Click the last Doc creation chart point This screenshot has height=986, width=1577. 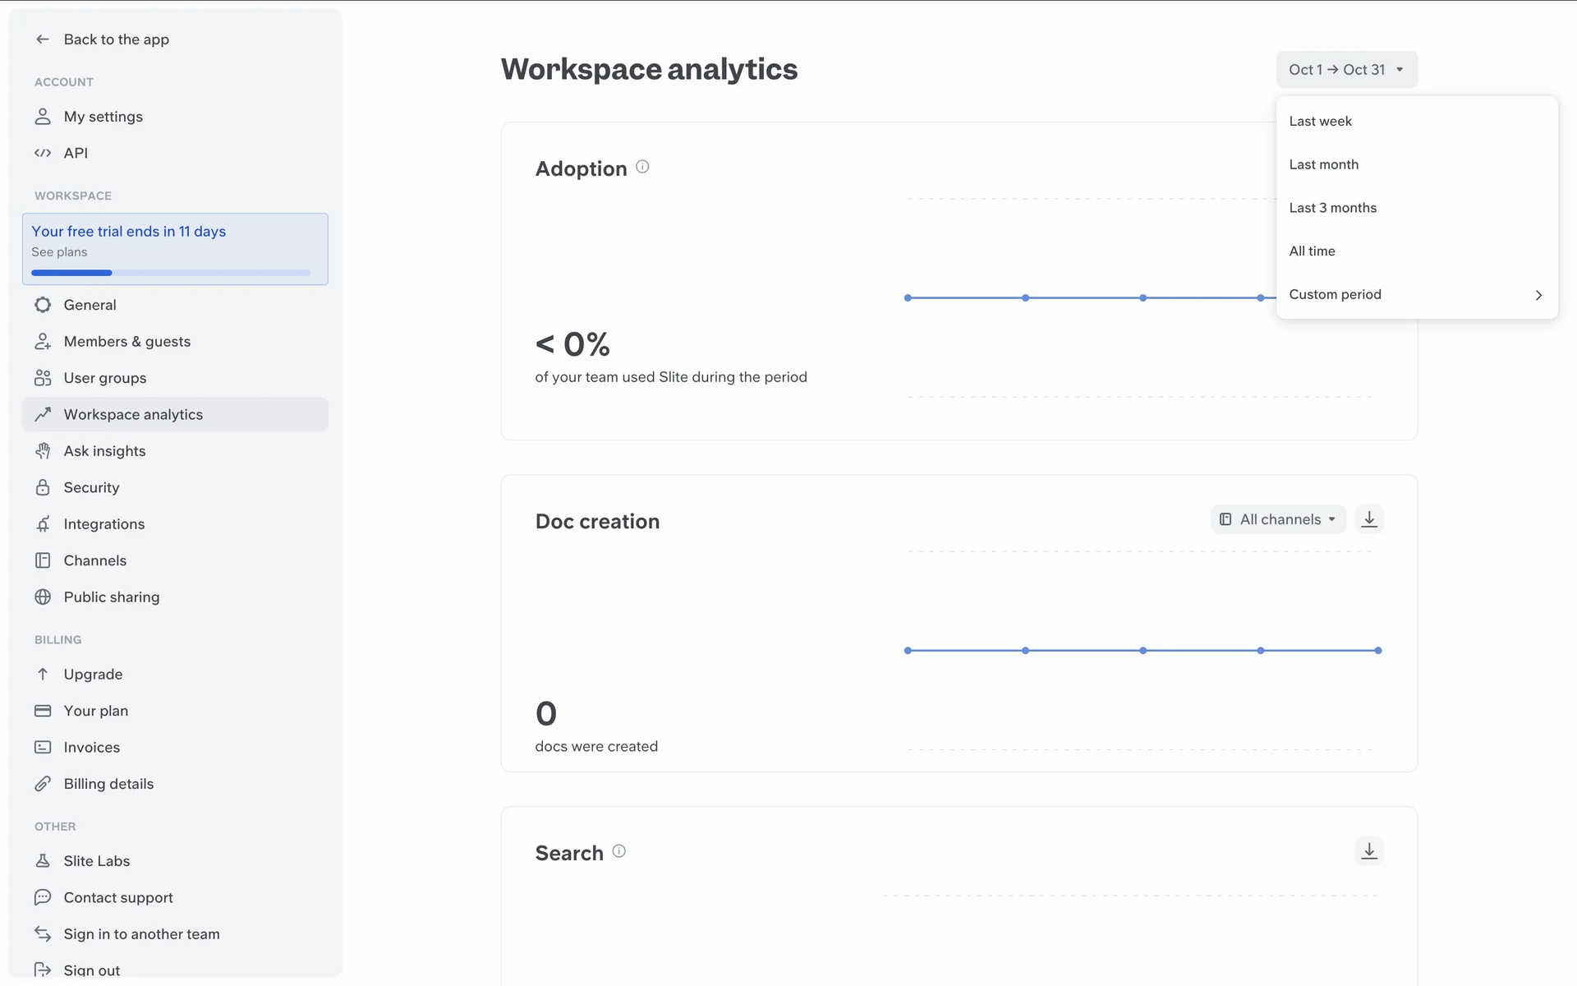[1377, 651]
